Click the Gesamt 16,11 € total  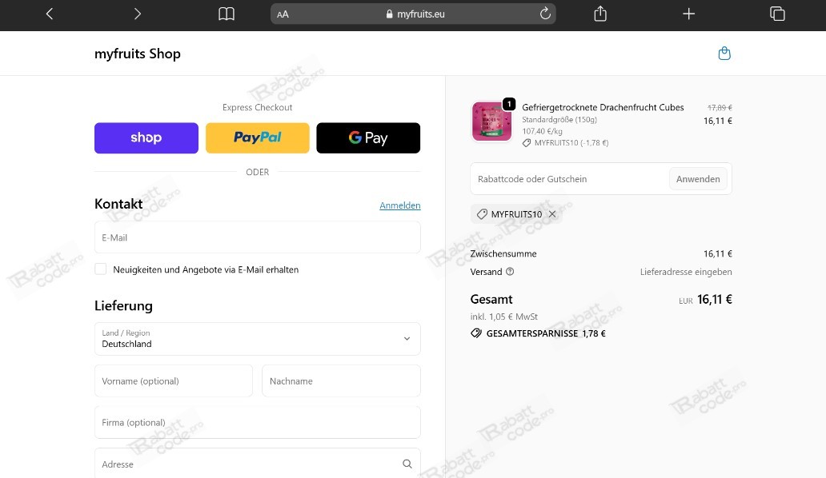click(714, 299)
